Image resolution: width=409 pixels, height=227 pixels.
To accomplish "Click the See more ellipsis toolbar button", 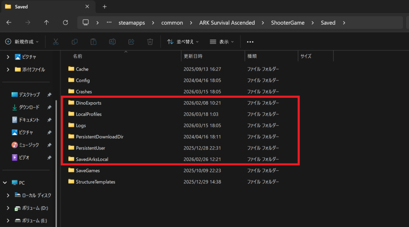I will 250,42.
